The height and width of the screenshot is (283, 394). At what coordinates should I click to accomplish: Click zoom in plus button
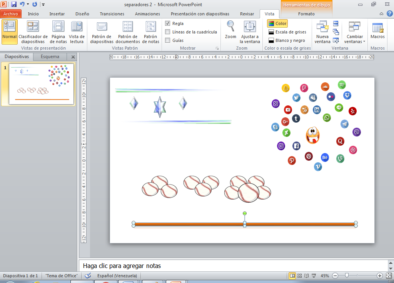coord(380,276)
